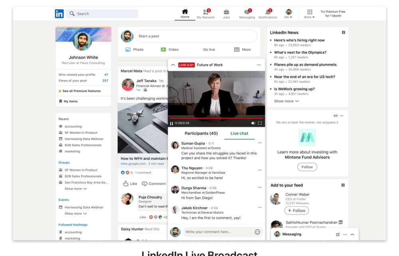Click Try Premium Free for 1 Month
This screenshot has width=399, height=256.
[x=333, y=14]
